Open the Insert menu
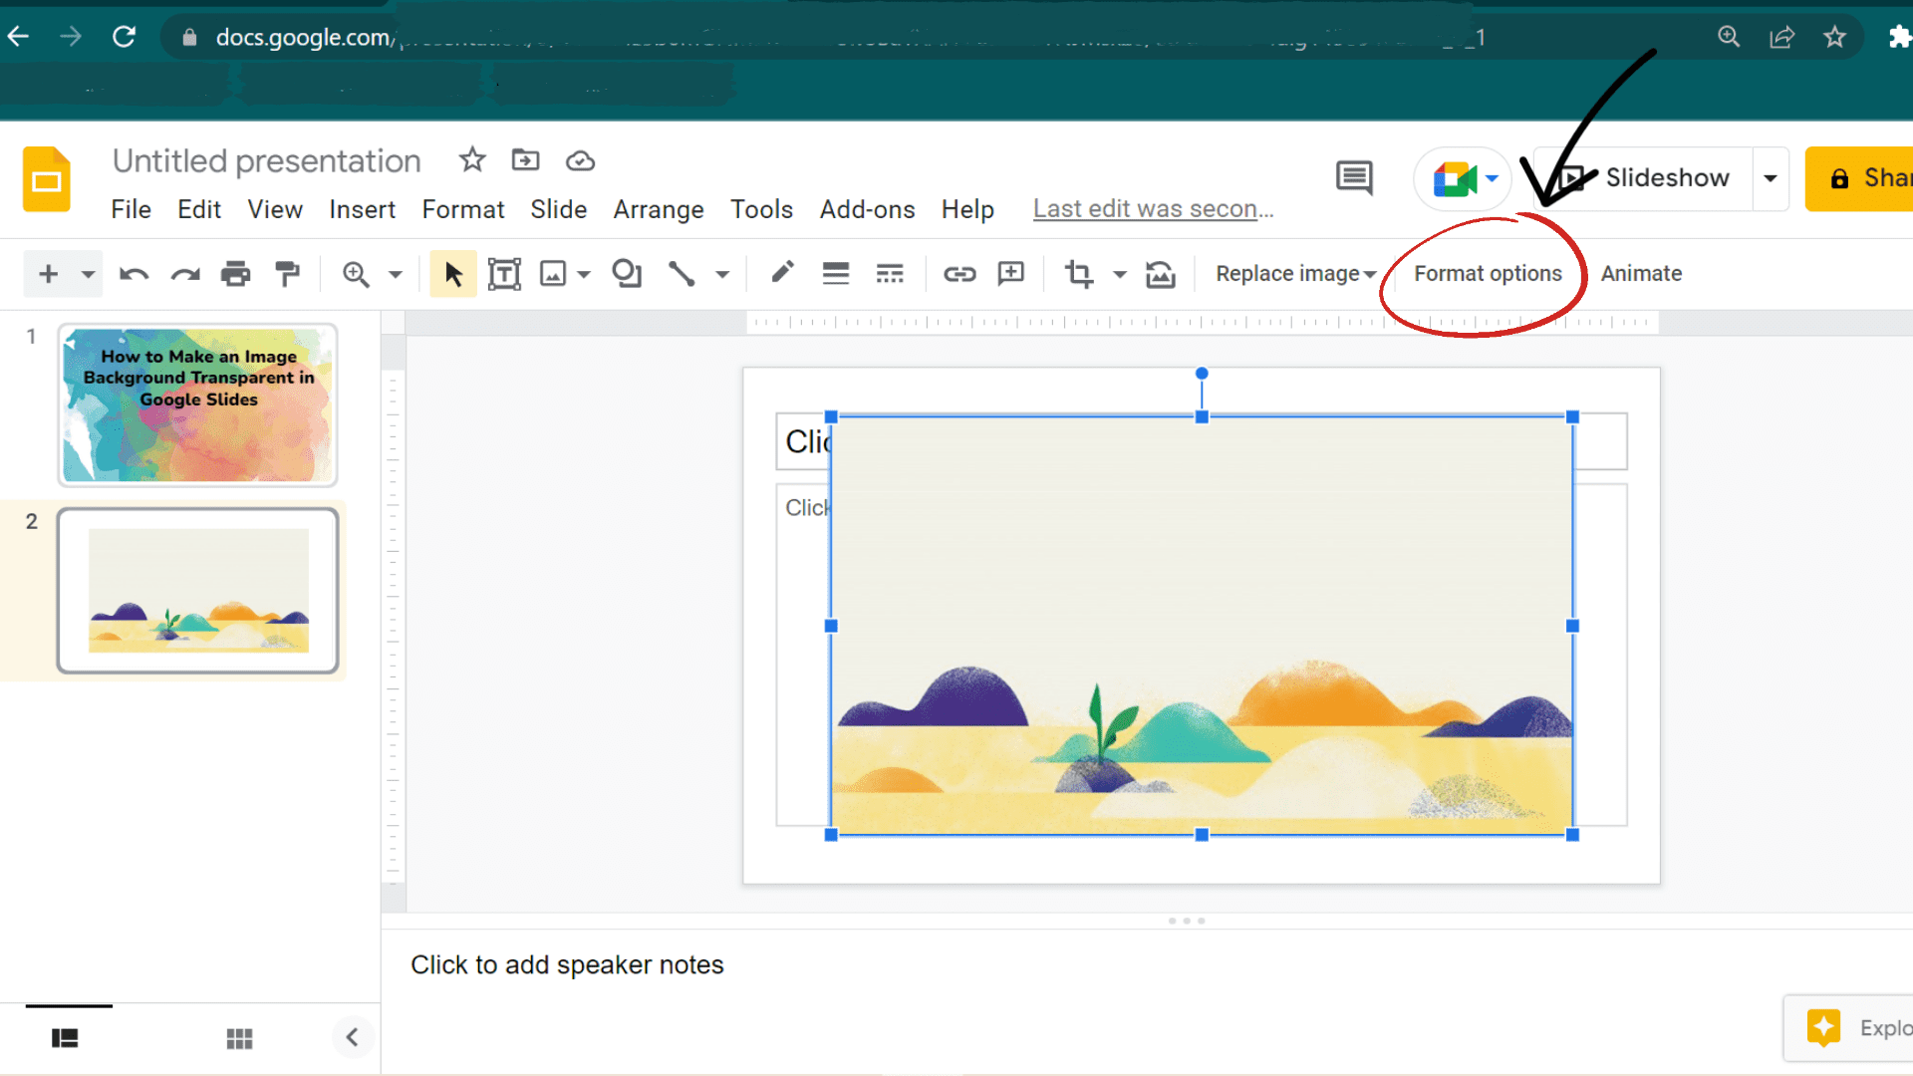 tap(363, 209)
